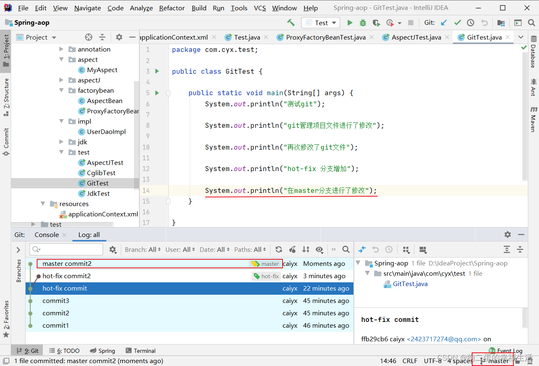Viewport: 539px width, 366px height.
Task: Toggle Group By in changes pane
Action: tap(406, 249)
